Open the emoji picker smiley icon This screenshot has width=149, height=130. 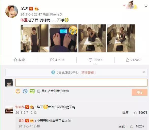point(18,91)
